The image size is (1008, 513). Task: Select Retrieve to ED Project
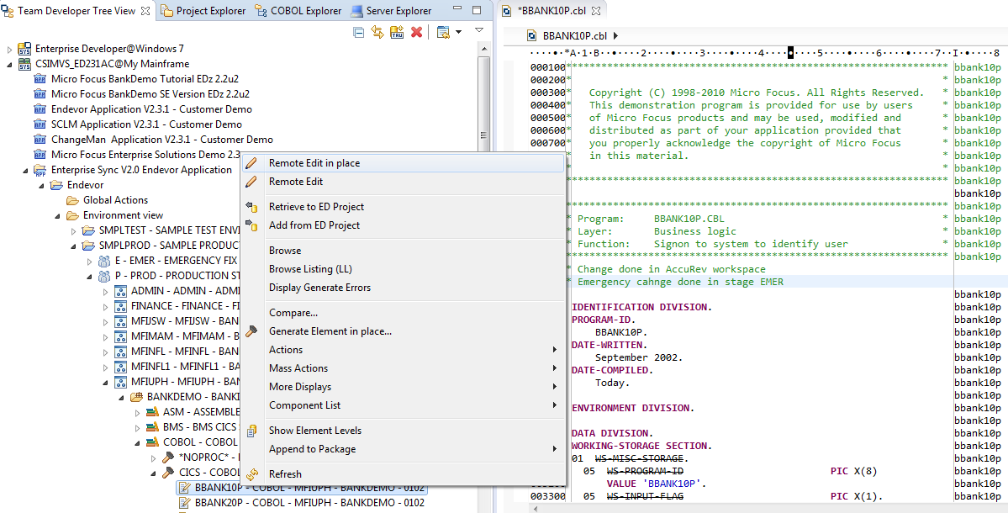pyautogui.click(x=403, y=207)
